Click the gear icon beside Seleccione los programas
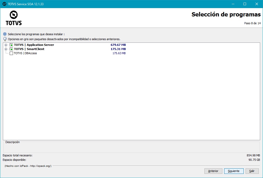The height and width of the screenshot is (178, 263). (x=5, y=34)
